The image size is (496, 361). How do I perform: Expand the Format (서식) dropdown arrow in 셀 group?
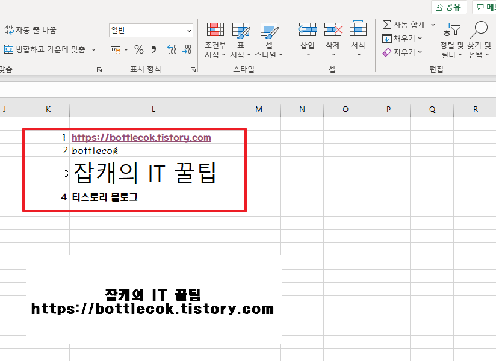pos(359,54)
